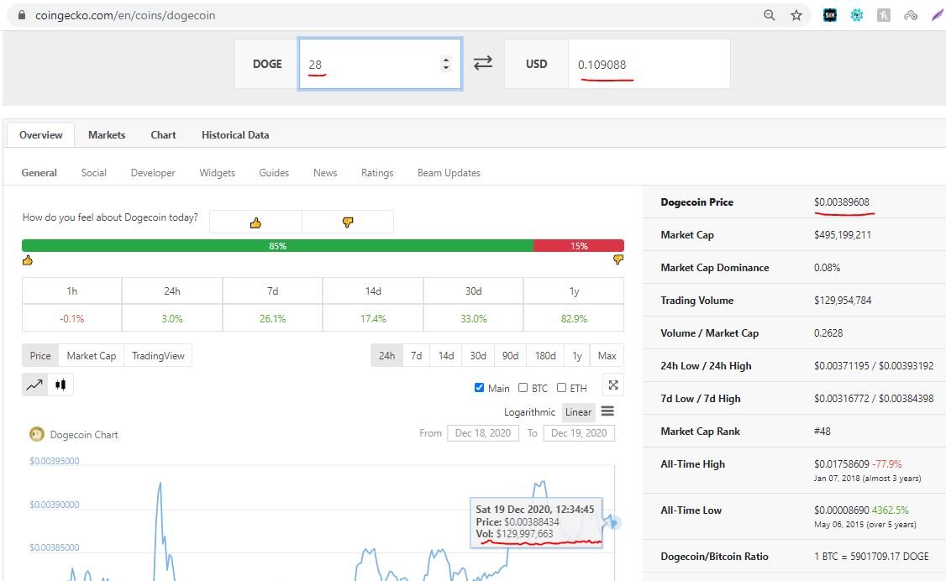This screenshot has width=946, height=581.
Task: Select the 7d chart range button
Action: point(416,356)
